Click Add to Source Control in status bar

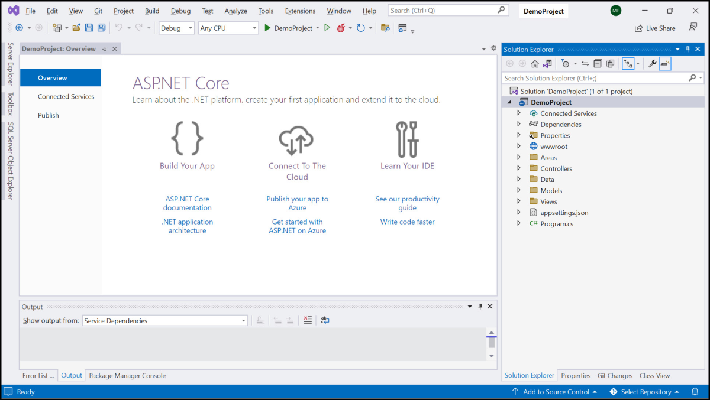point(555,392)
